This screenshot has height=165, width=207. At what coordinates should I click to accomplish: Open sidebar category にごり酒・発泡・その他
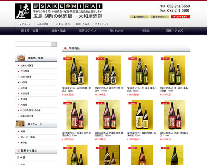tap(30, 110)
